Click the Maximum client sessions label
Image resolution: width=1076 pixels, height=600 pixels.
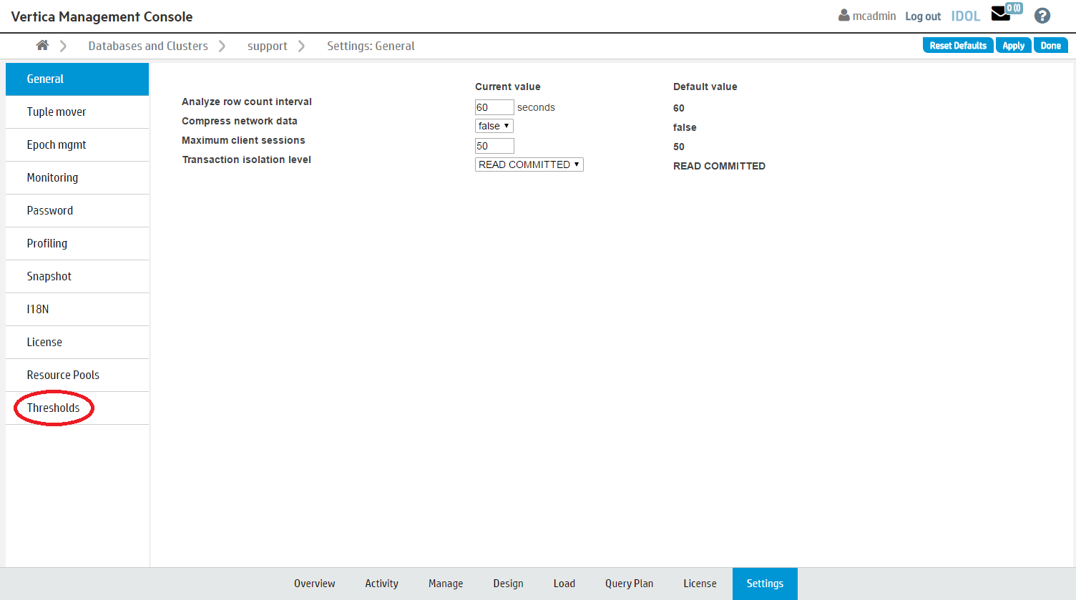click(x=243, y=140)
